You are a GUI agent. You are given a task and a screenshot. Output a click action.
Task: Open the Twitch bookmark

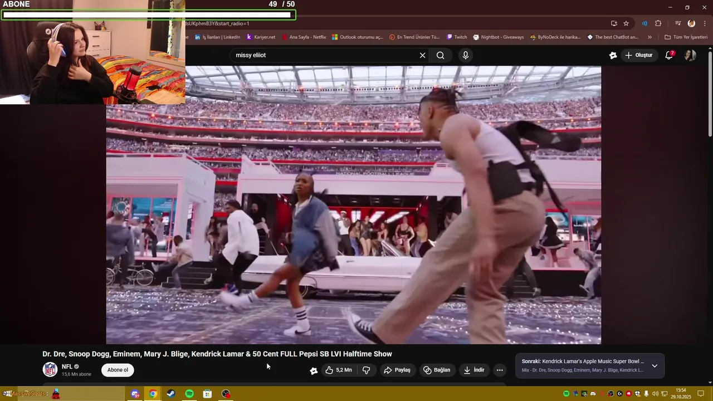click(457, 37)
